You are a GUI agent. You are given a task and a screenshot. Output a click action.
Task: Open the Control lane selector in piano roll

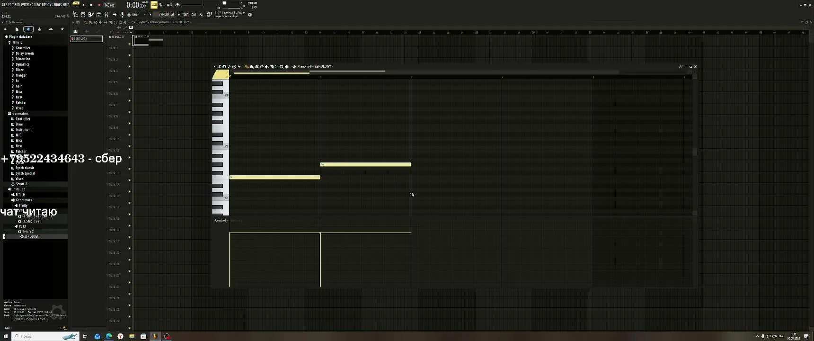[221, 220]
